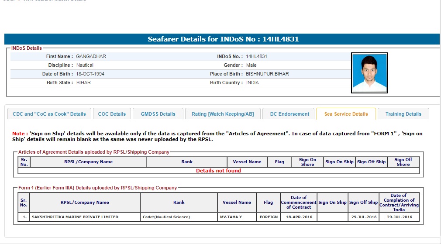
Task: Click the 18-APR-2016 commencement date cell
Action: pyautogui.click(x=299, y=217)
